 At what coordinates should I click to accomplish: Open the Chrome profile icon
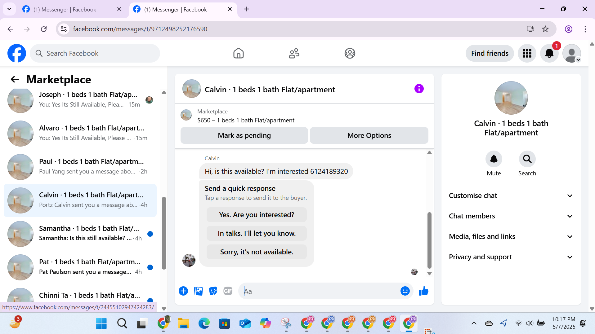(568, 29)
